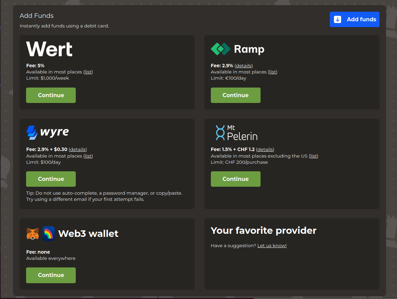The width and height of the screenshot is (397, 299).
Task: Click 'Try using a different email' tip line
Action: 85,199
